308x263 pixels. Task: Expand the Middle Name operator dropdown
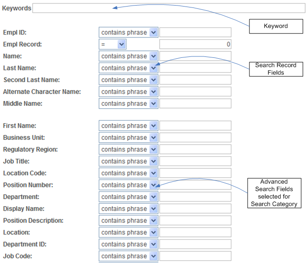click(128, 104)
